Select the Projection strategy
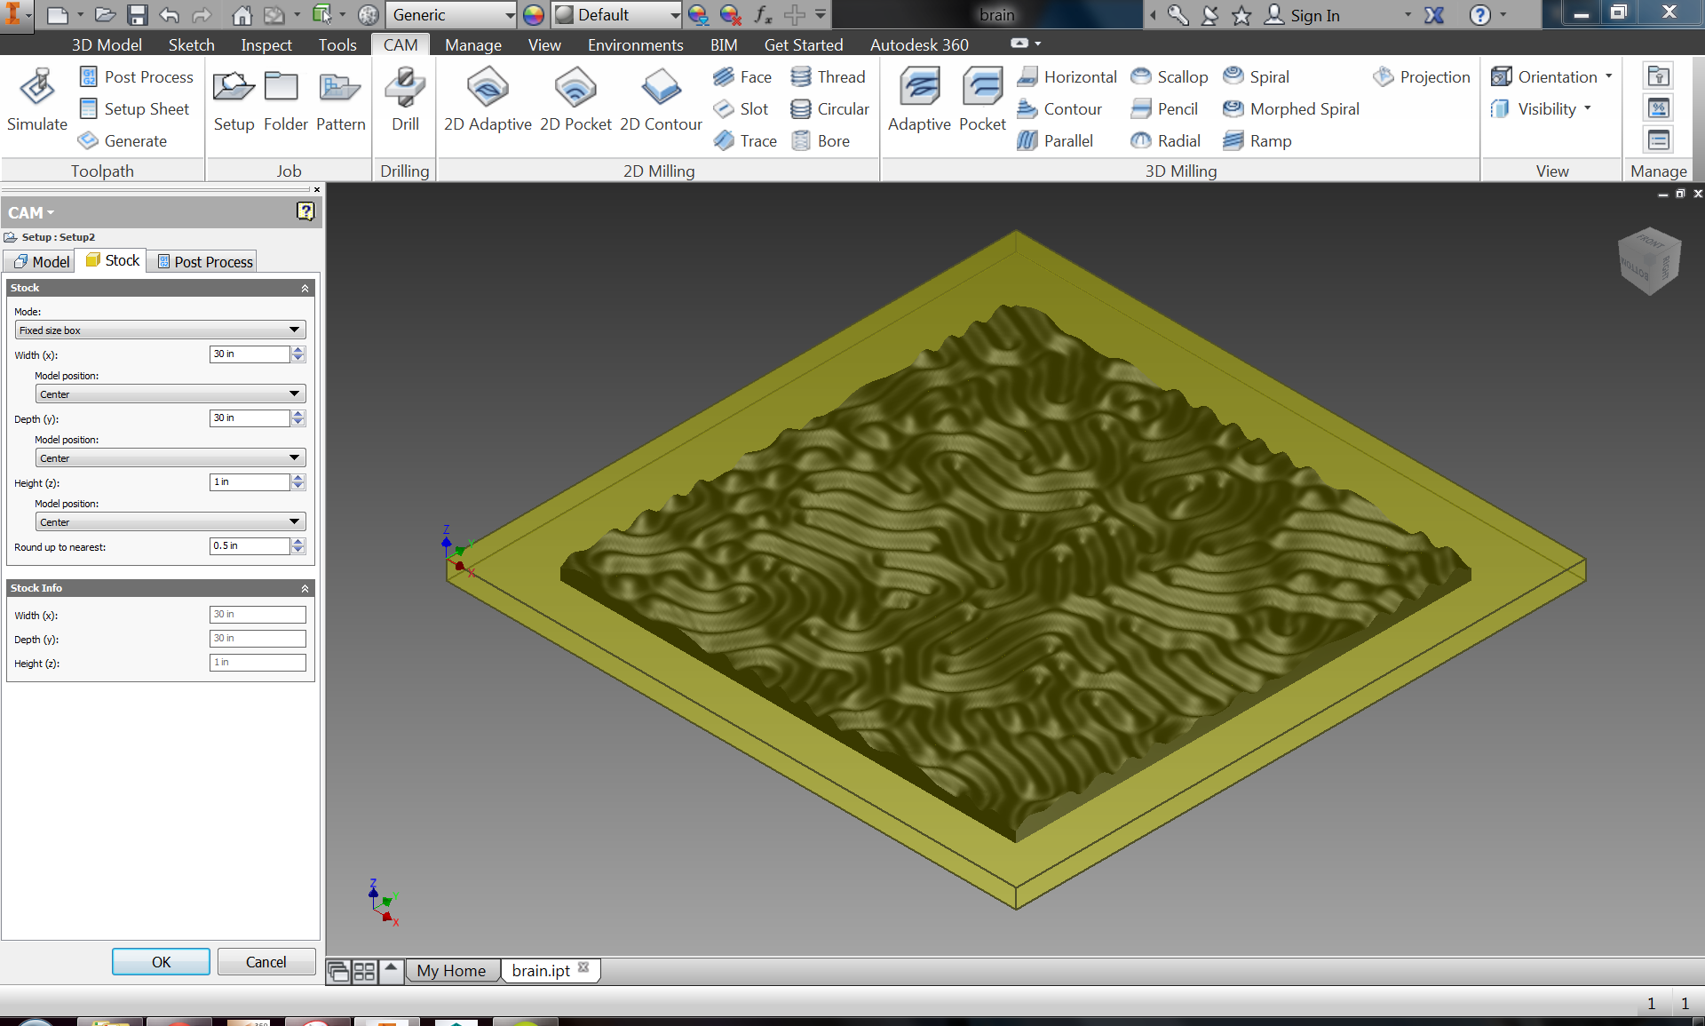1705x1026 pixels. pyautogui.click(x=1422, y=77)
